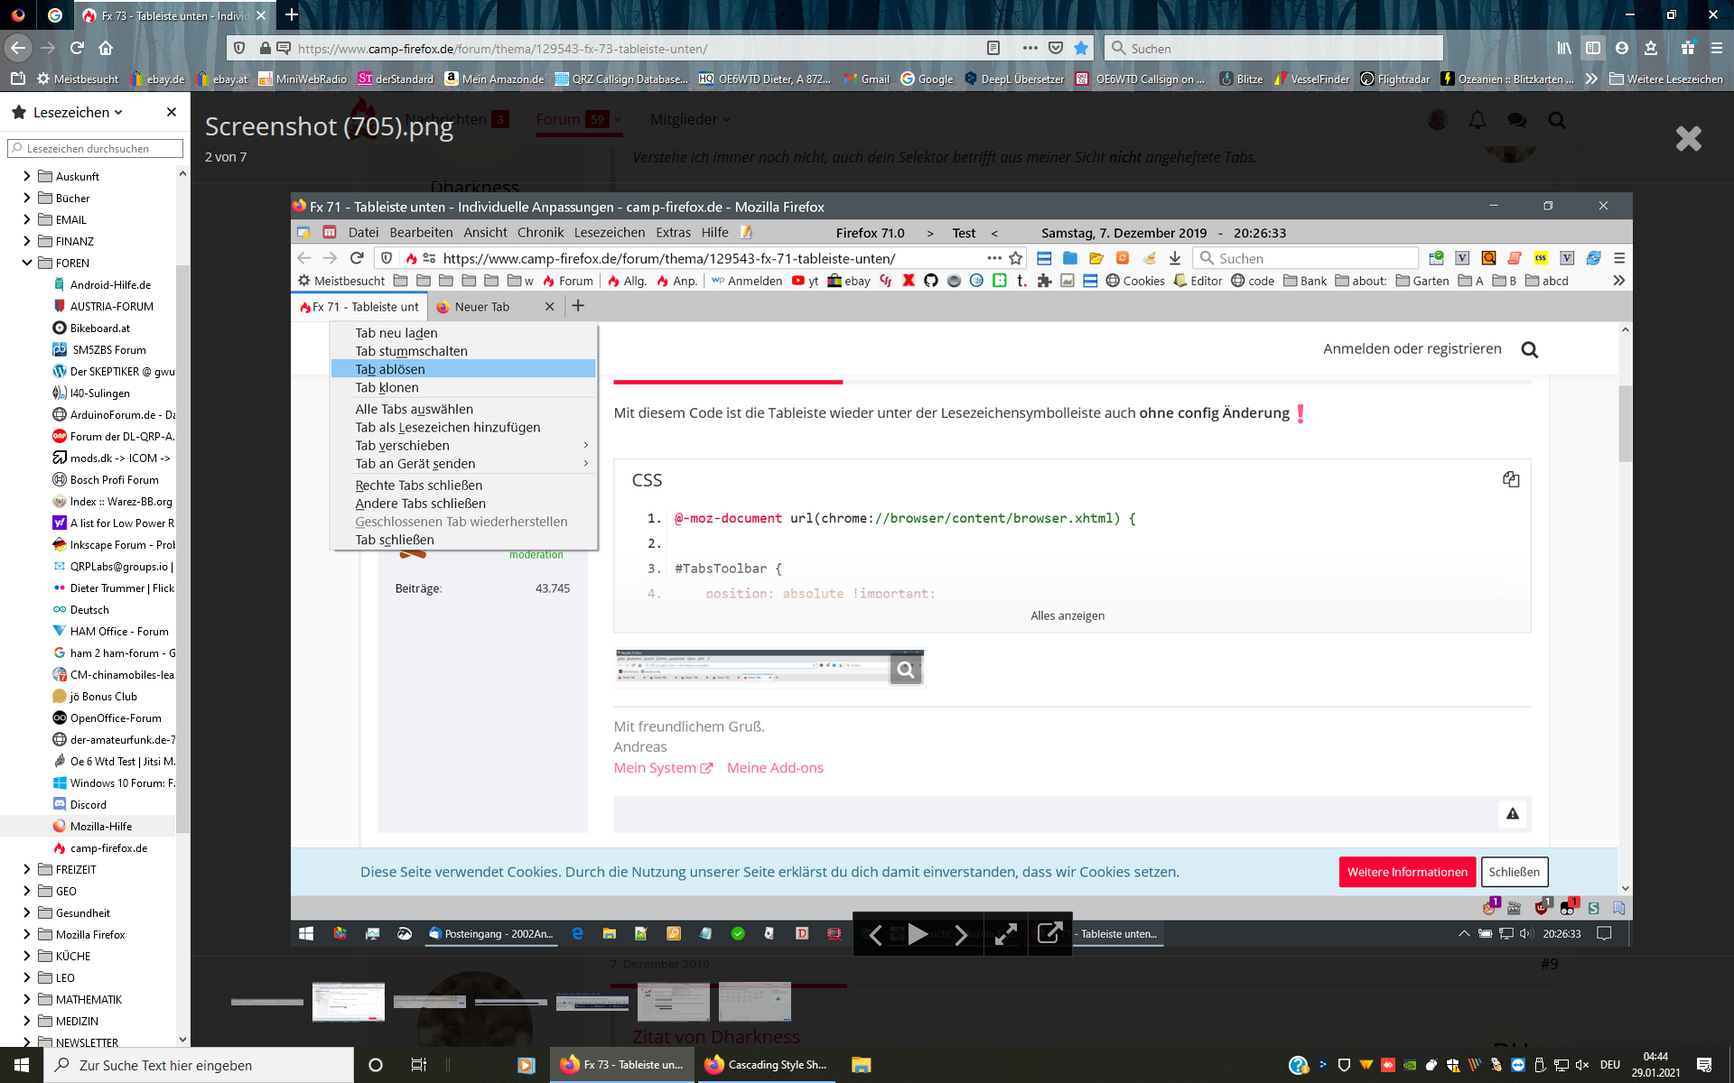This screenshot has width=1734, height=1083.
Task: Enable reader view in address bar
Action: tap(993, 48)
